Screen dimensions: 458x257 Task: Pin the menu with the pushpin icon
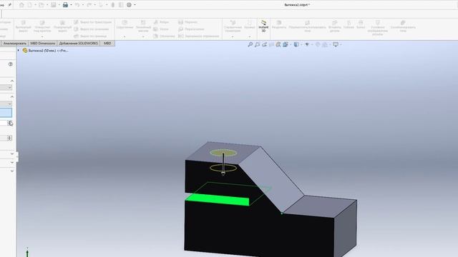point(9,5)
